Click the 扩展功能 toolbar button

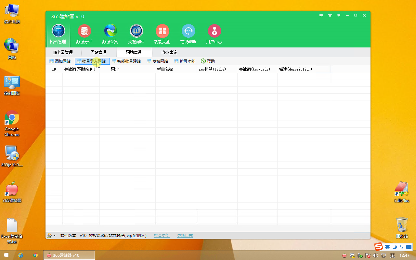pyautogui.click(x=185, y=61)
